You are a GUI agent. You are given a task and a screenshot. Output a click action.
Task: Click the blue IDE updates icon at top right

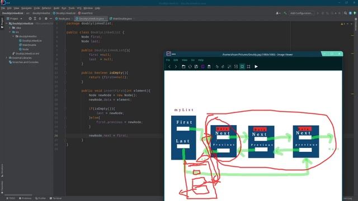pos(350,13)
